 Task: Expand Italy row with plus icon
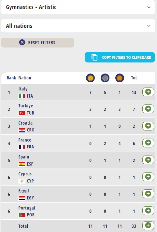148,92
